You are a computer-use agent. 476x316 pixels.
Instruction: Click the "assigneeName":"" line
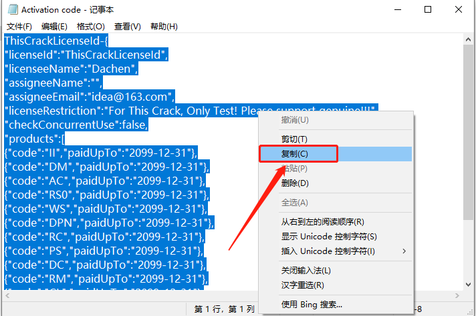point(53,83)
